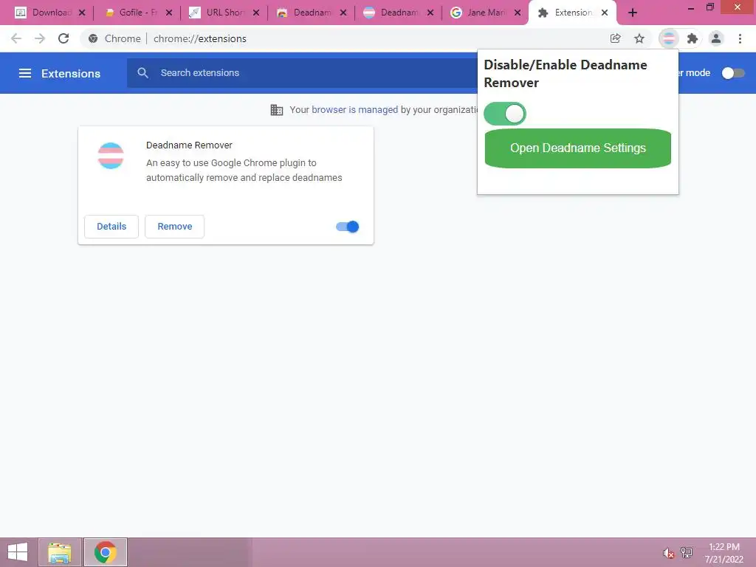Click the Deadname Remover card flag icon
The width and height of the screenshot is (756, 567).
click(x=111, y=156)
